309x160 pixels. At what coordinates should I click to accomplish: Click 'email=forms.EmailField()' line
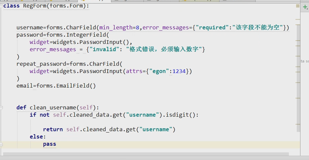coord(56,86)
